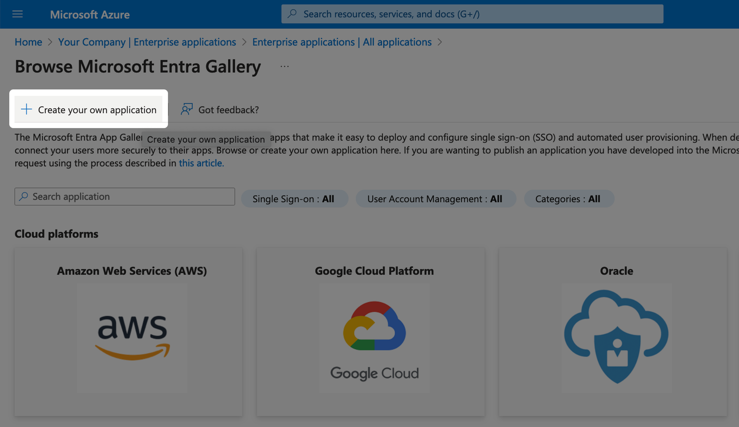
Task: Click the Got feedback person icon
Action: click(187, 109)
